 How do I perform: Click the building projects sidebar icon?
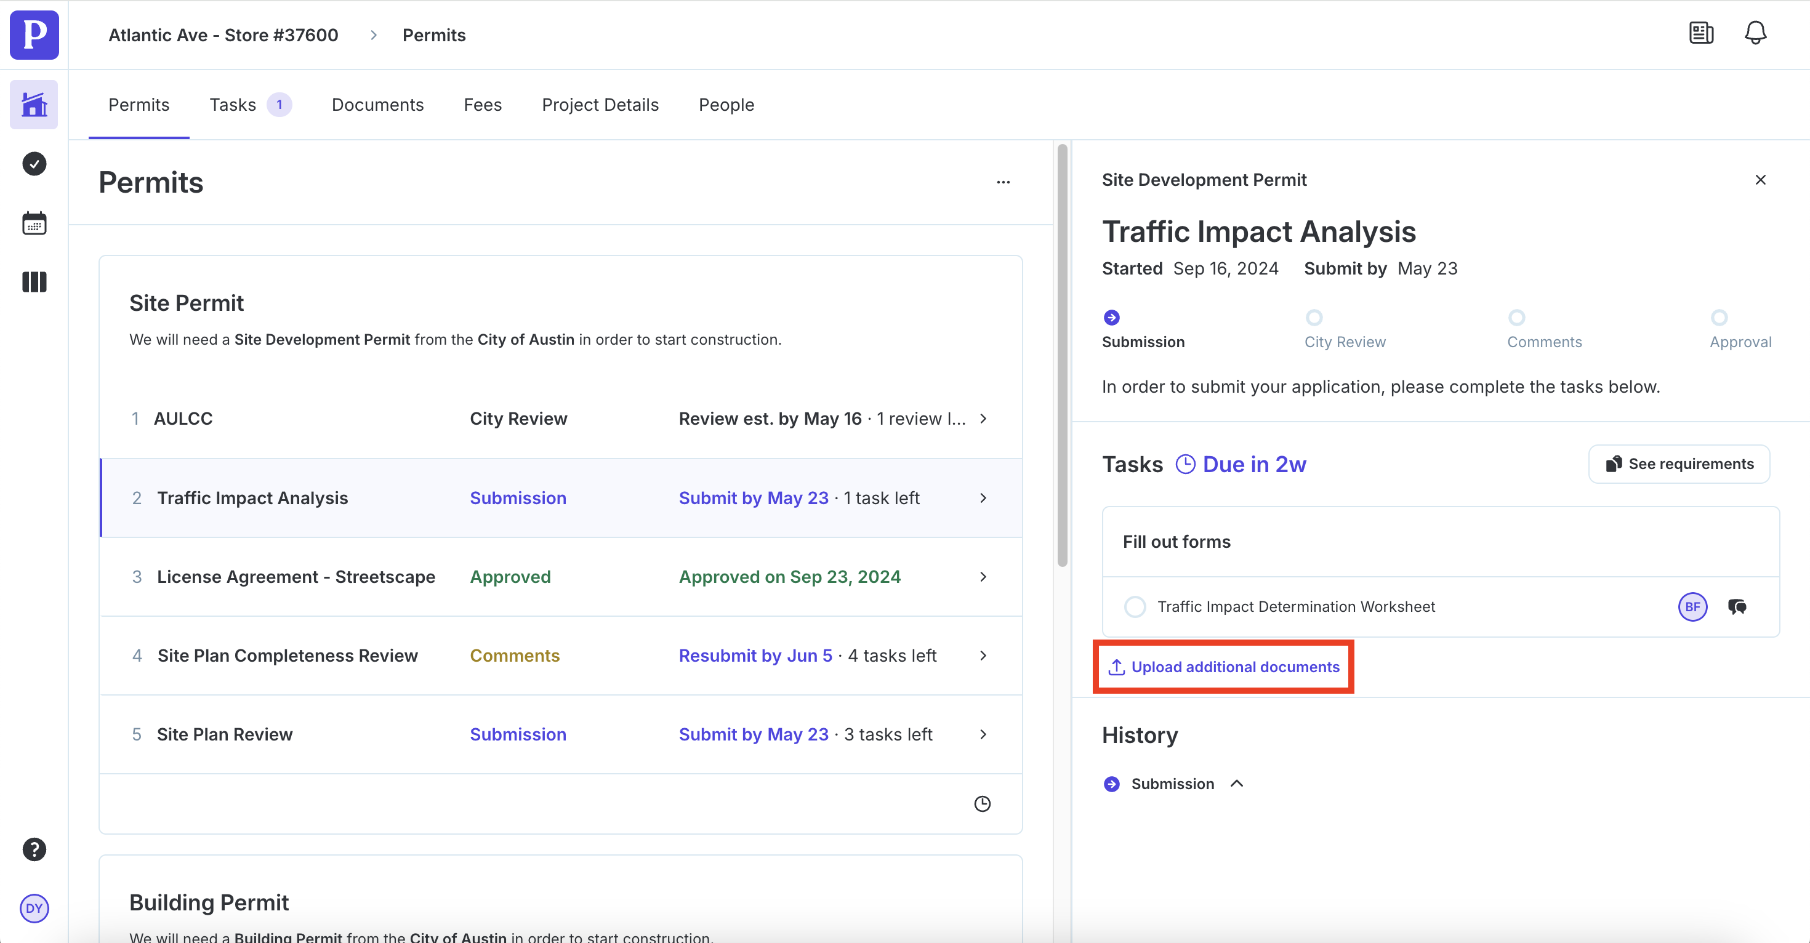[x=34, y=105]
